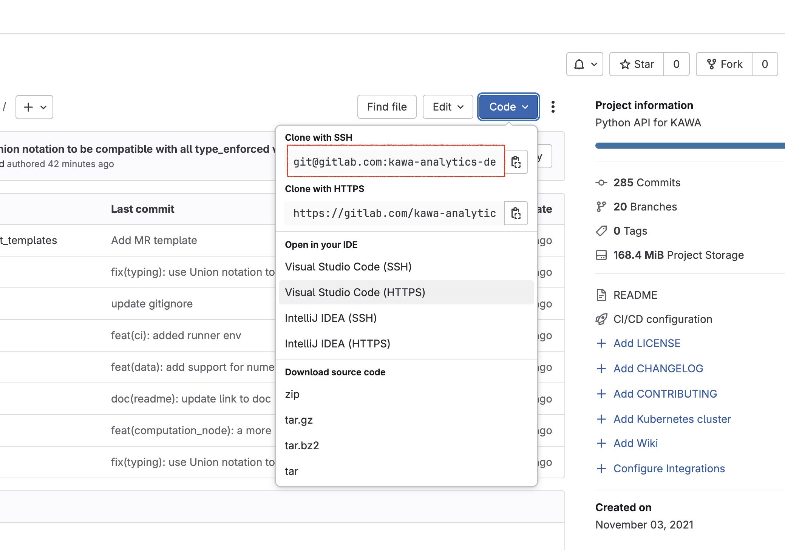The width and height of the screenshot is (785, 550).
Task: Open CI/CD configuration link
Action: pos(663,319)
